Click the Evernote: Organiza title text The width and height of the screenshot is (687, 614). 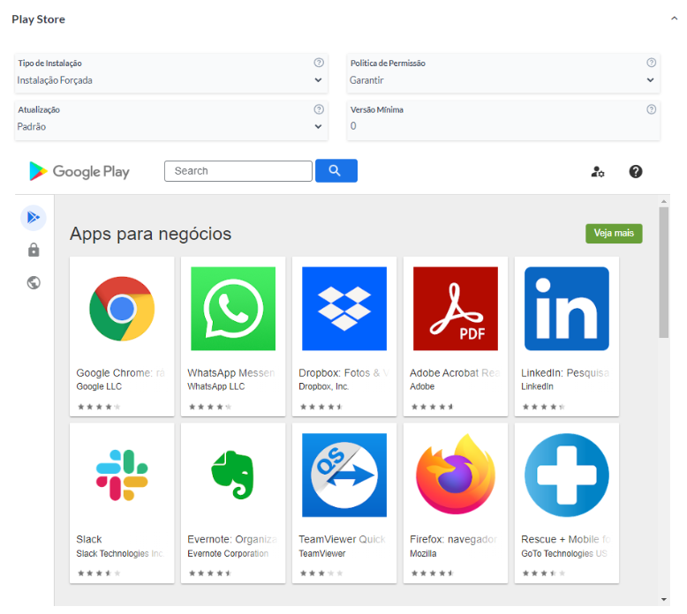(232, 539)
